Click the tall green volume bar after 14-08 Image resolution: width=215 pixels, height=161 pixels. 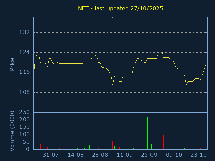(86, 138)
